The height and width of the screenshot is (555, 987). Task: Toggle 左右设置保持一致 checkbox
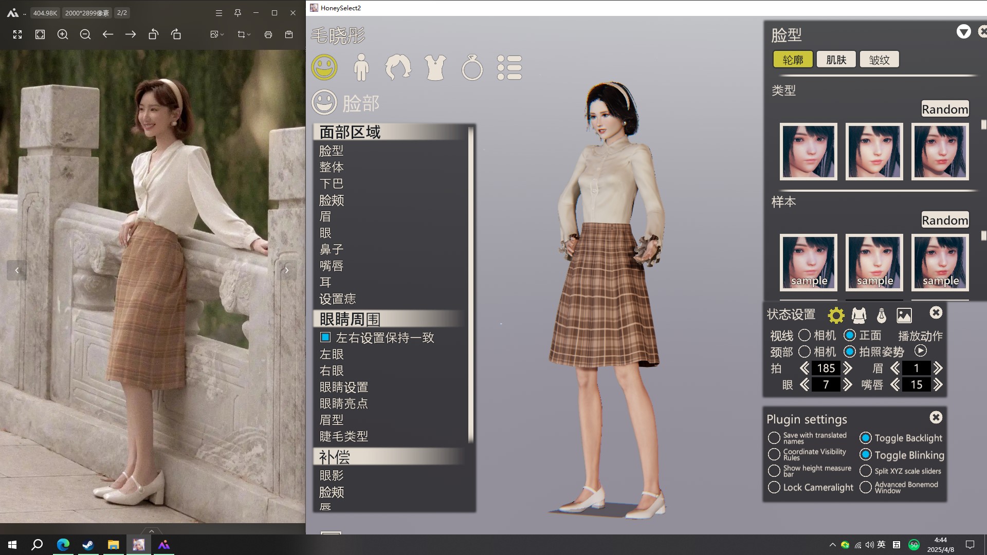(x=325, y=338)
